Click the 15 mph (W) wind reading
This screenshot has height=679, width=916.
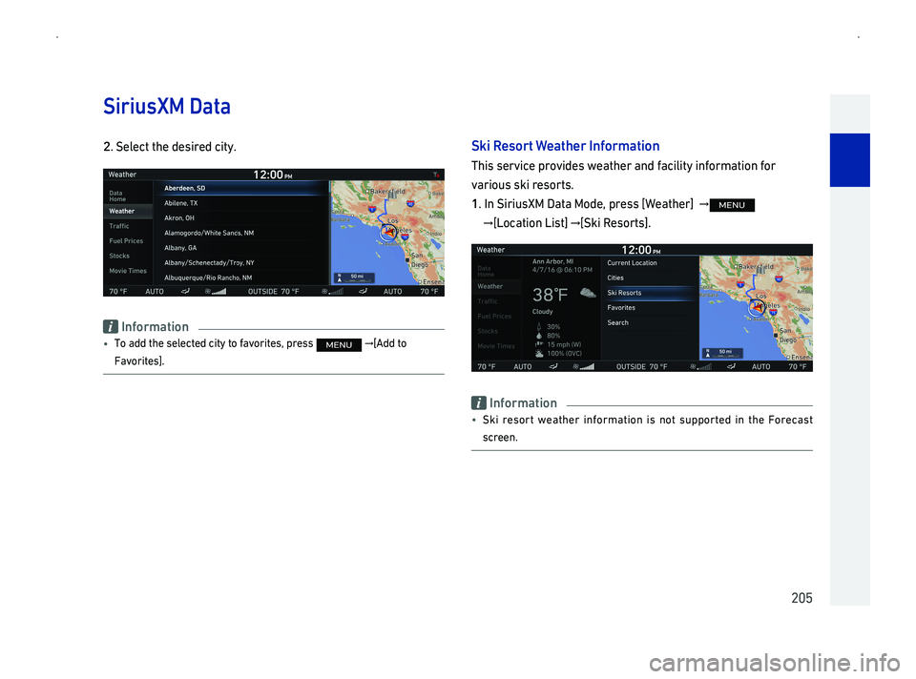564,344
